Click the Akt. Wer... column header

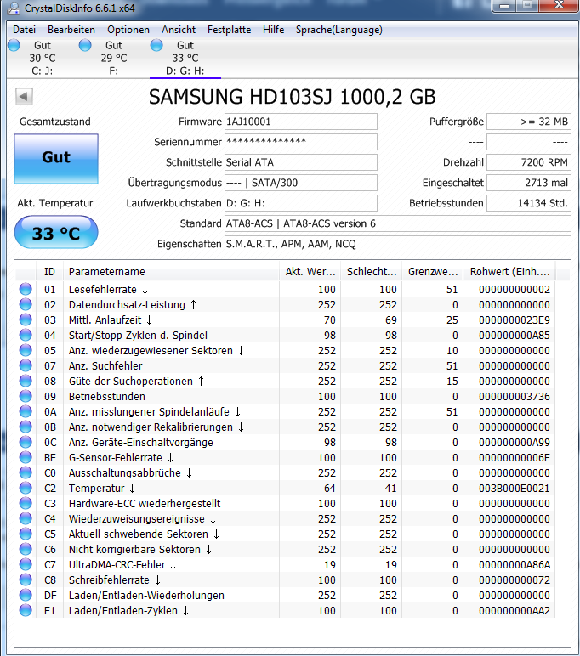310,272
